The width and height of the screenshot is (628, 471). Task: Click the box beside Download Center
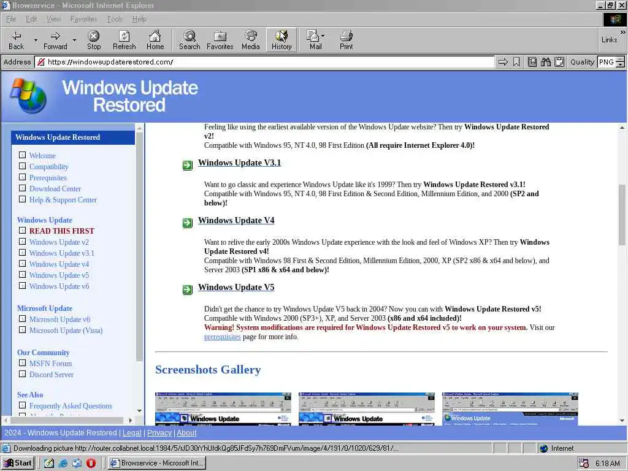[x=23, y=188]
